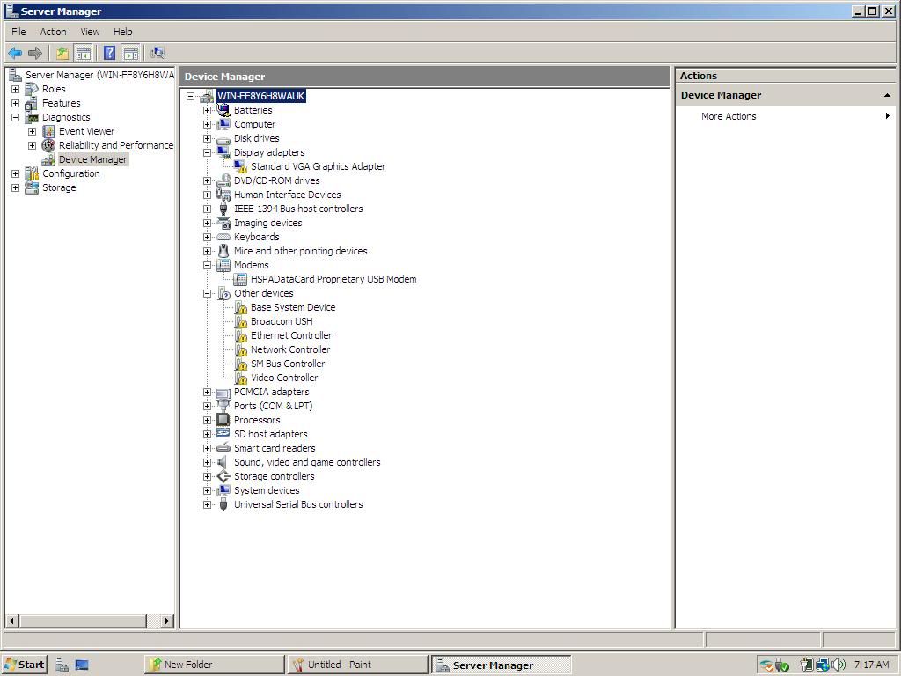Select the Base System Device entry
901x676 pixels.
point(292,307)
